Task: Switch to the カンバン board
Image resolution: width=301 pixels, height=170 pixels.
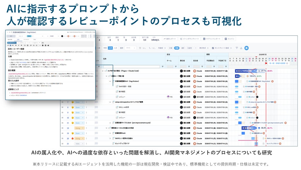Action: pos(229,39)
